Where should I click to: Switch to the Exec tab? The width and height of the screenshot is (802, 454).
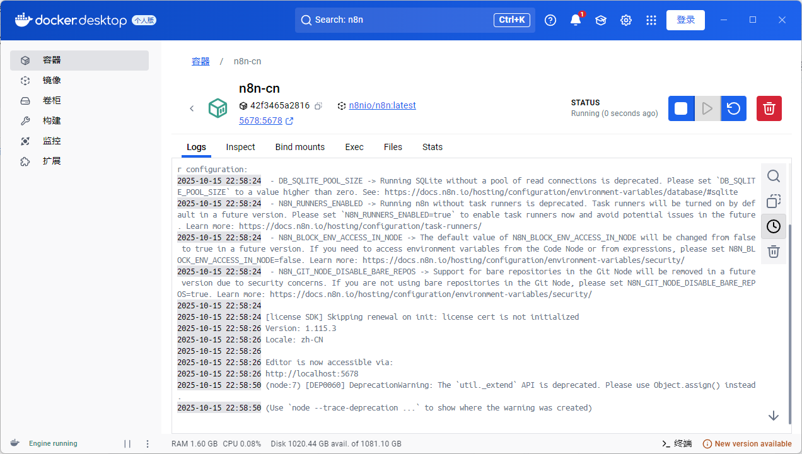354,147
